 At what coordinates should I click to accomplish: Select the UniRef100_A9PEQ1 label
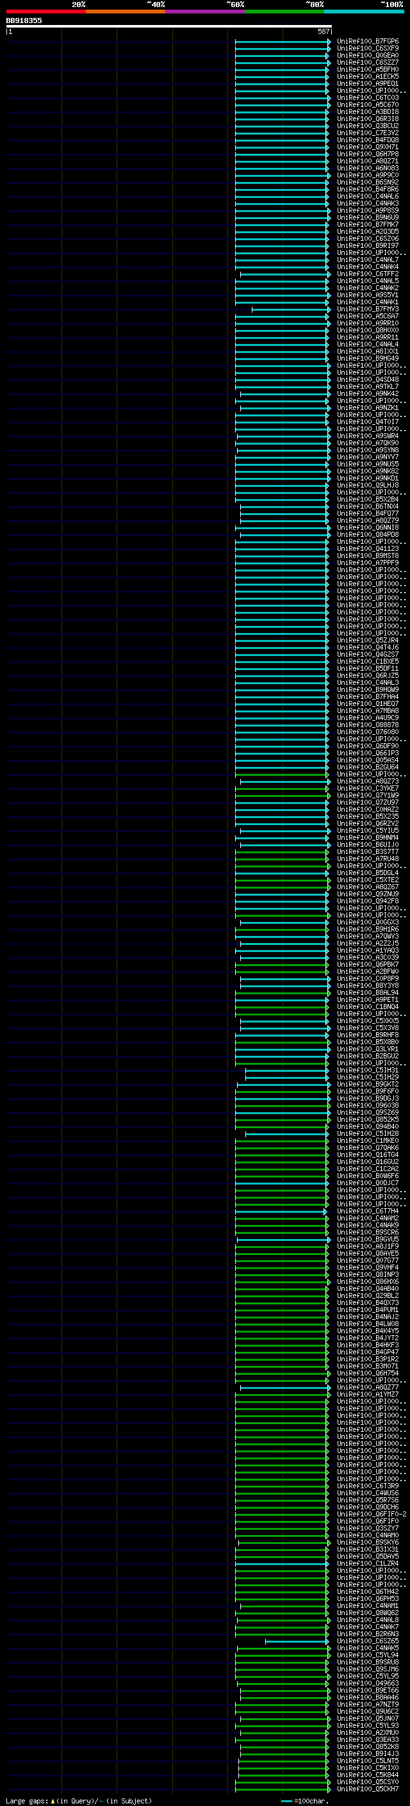point(367,83)
